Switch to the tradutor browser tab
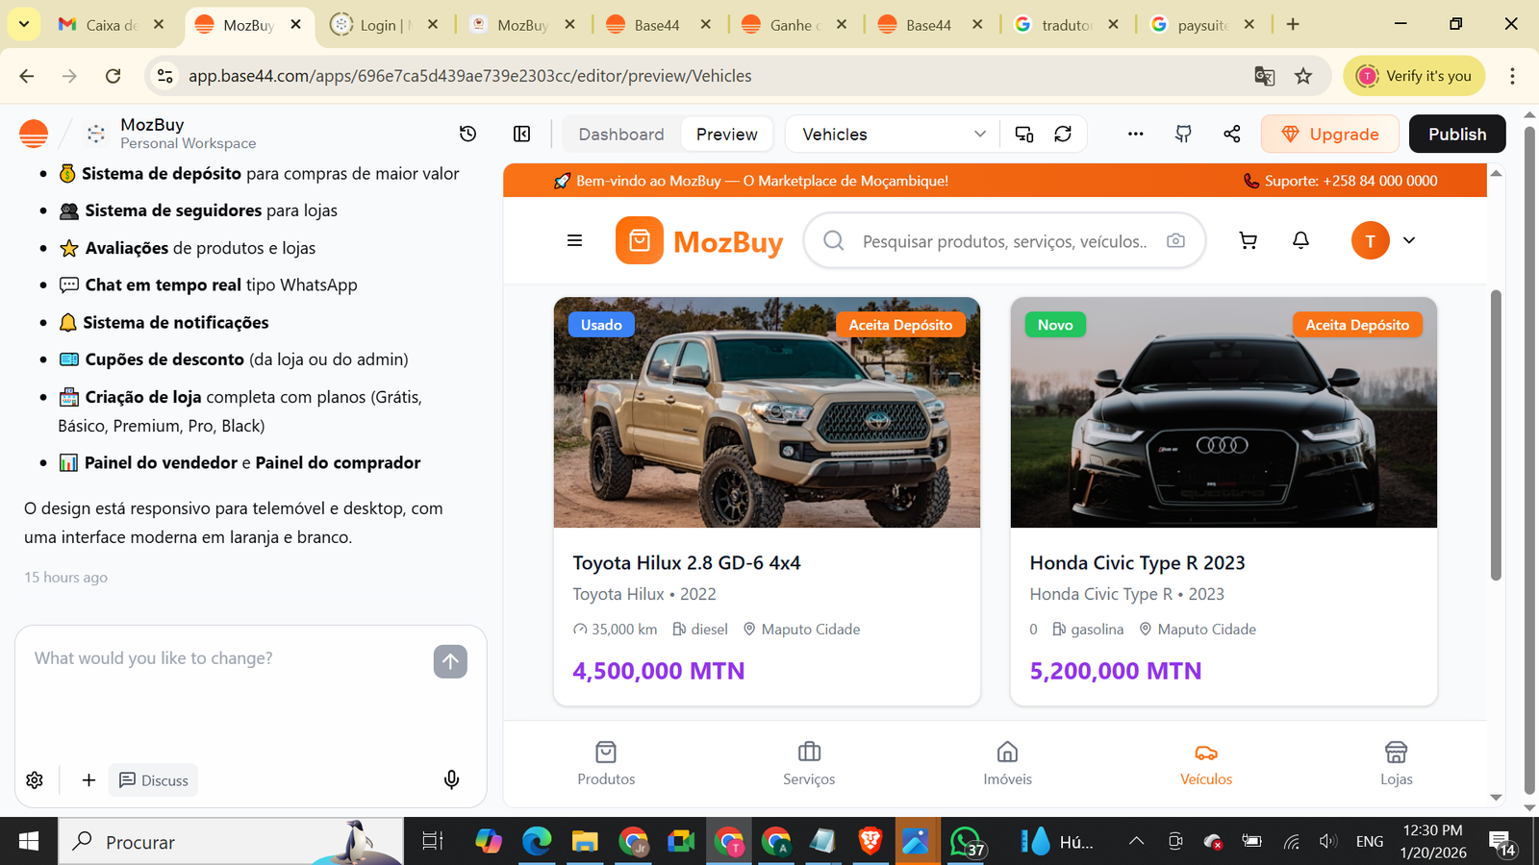The width and height of the screenshot is (1539, 865). point(1067,25)
